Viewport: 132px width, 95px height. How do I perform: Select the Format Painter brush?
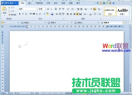[x=12, y=15]
